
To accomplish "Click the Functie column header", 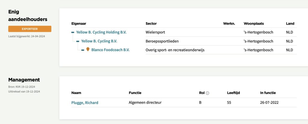I will click(x=135, y=93).
